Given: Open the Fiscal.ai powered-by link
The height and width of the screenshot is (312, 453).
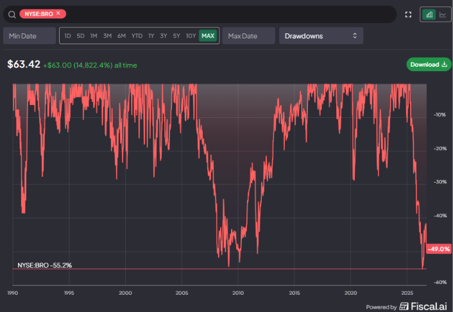Looking at the screenshot, I should pos(423,306).
